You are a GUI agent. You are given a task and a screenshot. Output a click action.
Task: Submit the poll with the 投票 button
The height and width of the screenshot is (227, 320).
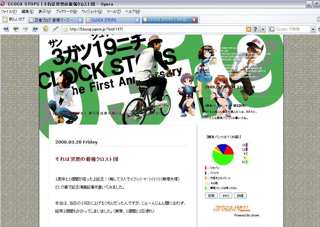point(211,196)
